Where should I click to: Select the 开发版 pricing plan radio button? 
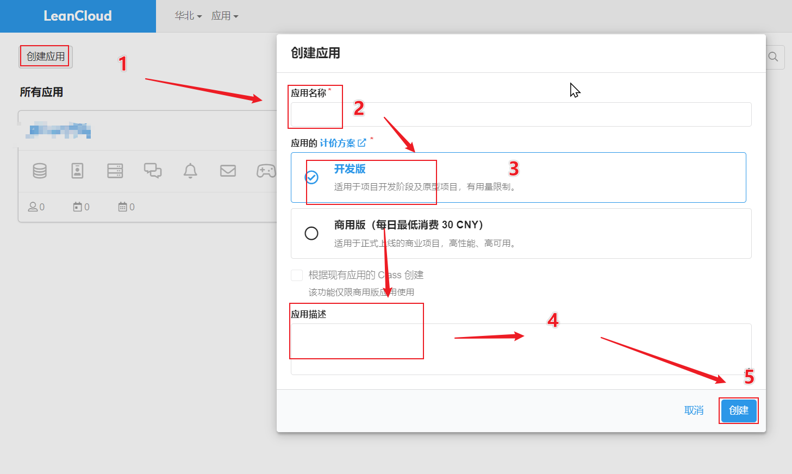click(x=311, y=177)
